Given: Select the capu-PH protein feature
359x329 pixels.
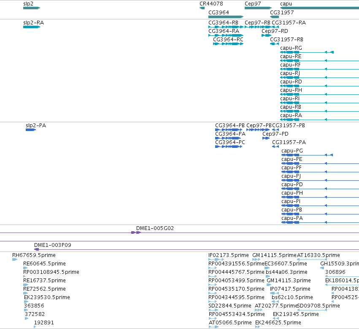Looking at the screenshot, I should coord(320,197).
